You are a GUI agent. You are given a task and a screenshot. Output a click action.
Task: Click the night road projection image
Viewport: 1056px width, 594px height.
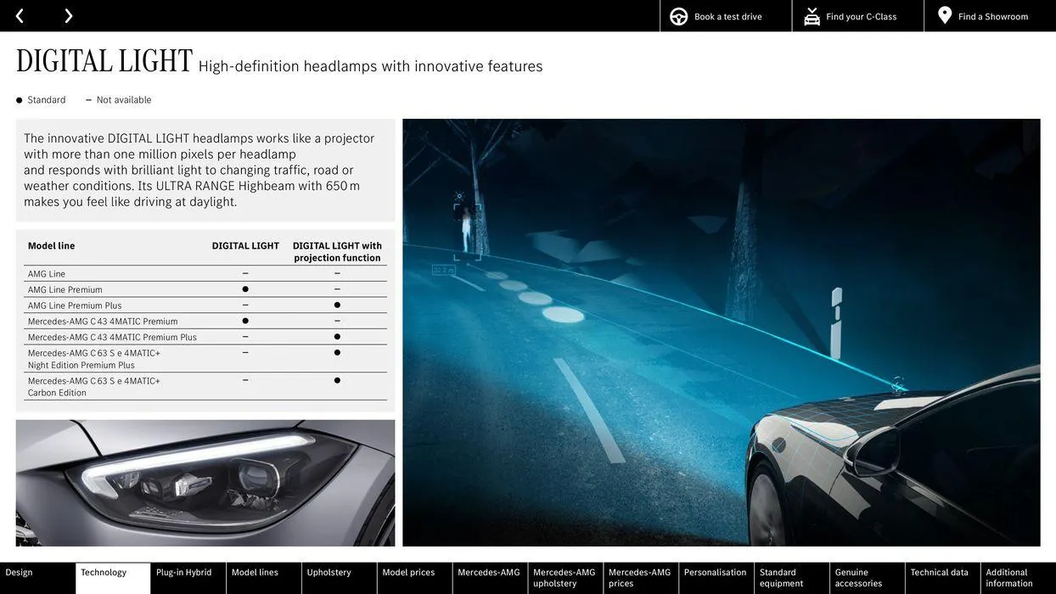721,333
